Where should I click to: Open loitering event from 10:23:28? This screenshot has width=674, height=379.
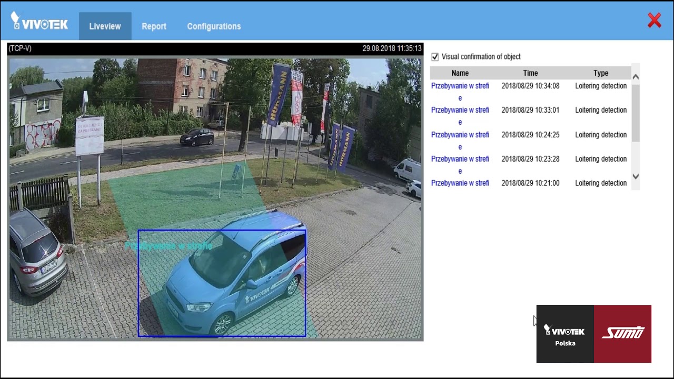(x=460, y=159)
